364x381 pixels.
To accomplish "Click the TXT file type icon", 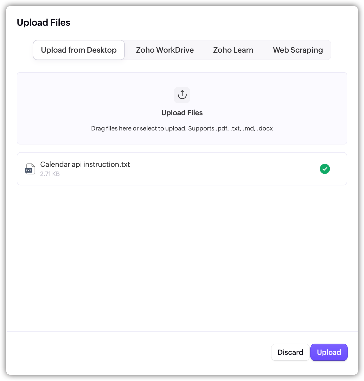I will [30, 169].
